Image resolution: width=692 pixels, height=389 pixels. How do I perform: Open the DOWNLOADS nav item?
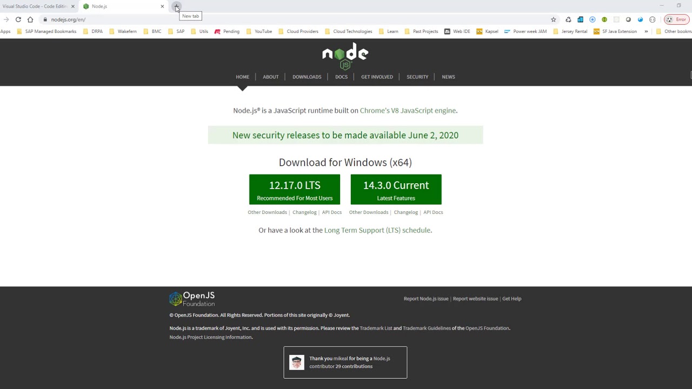click(307, 77)
